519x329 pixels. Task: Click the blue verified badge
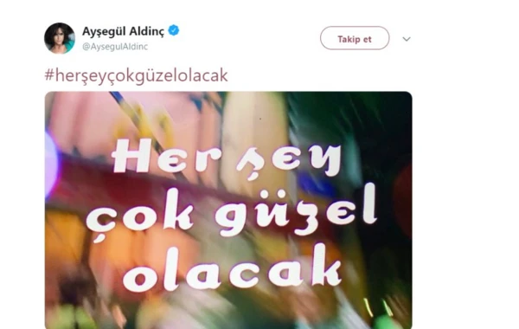(174, 30)
